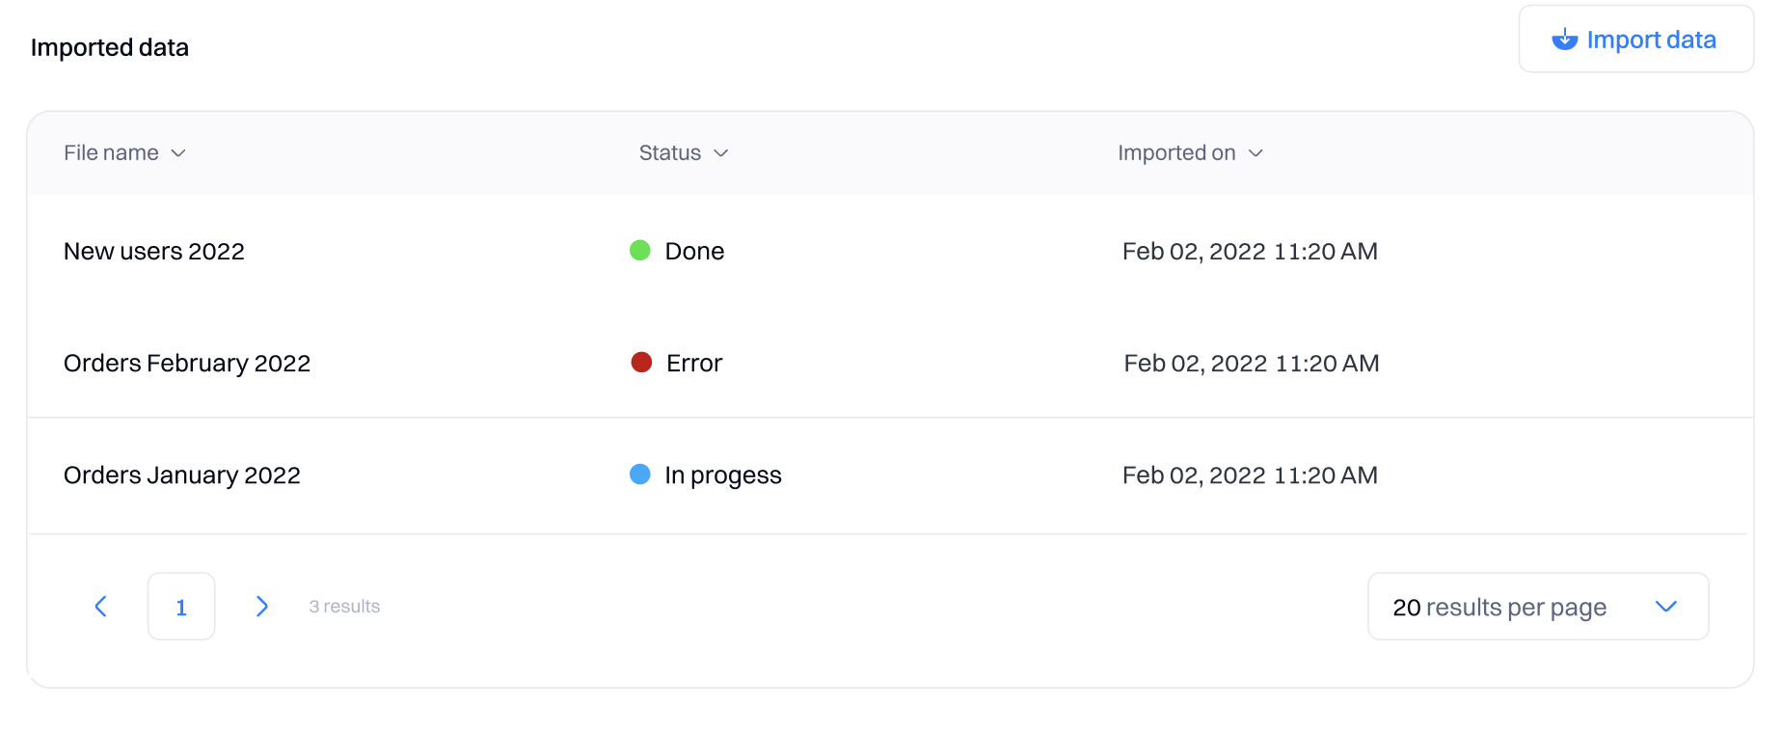The image size is (1782, 733).
Task: Click the blue In progress status dot
Action: tap(640, 475)
